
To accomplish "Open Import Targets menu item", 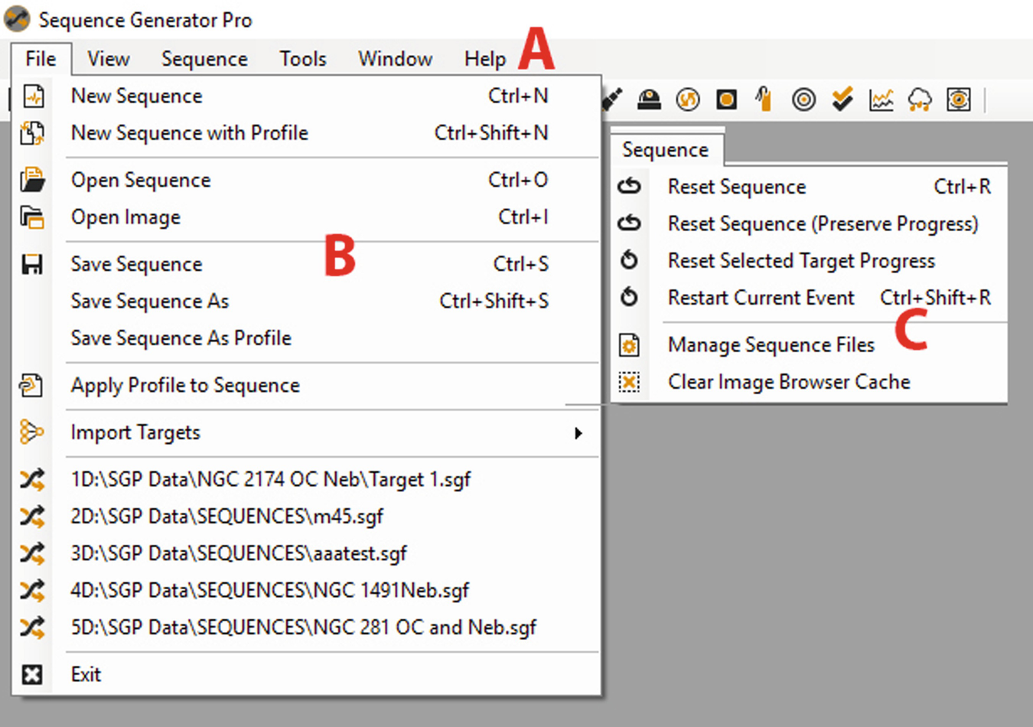I will [306, 432].
